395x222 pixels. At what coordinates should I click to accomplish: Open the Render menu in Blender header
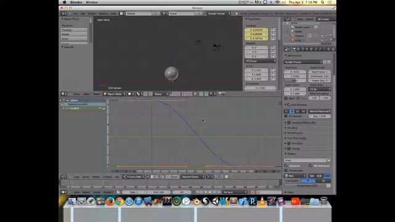92,14
